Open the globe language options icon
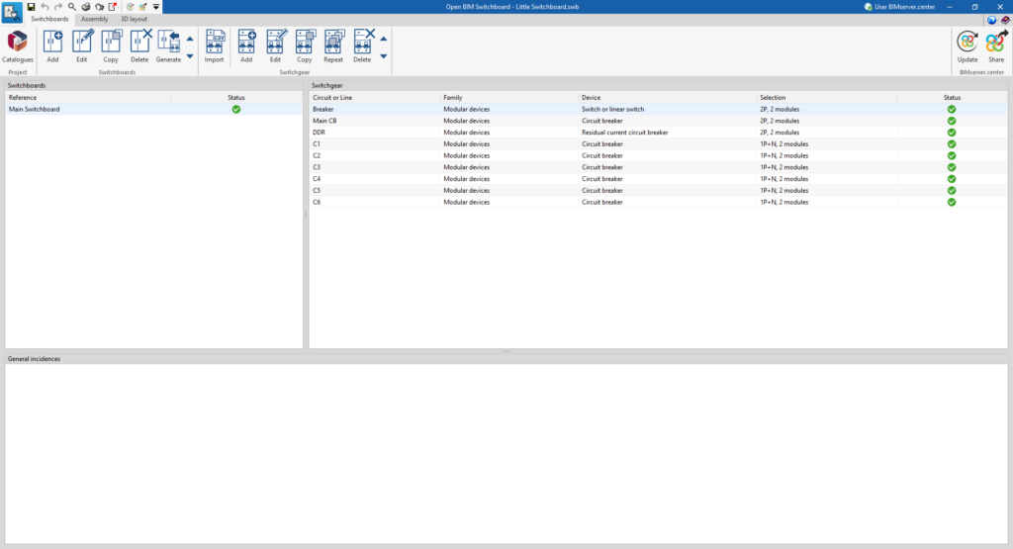1013x549 pixels. pyautogui.click(x=991, y=20)
